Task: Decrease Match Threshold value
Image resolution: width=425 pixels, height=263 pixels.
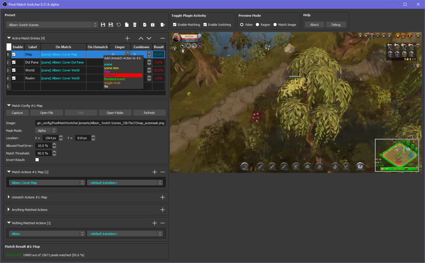Action: pyautogui.click(x=54, y=155)
